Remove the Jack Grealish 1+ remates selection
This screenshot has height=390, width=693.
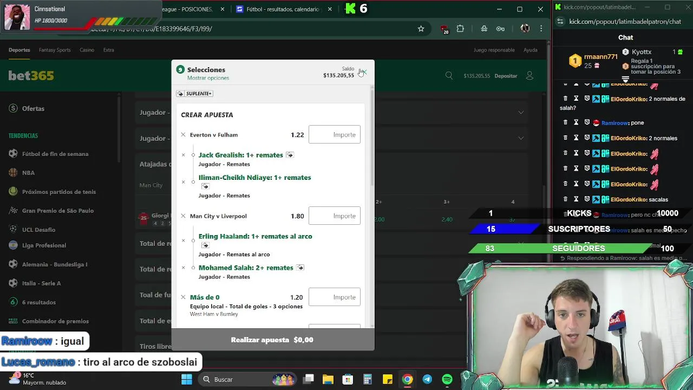coord(183,155)
